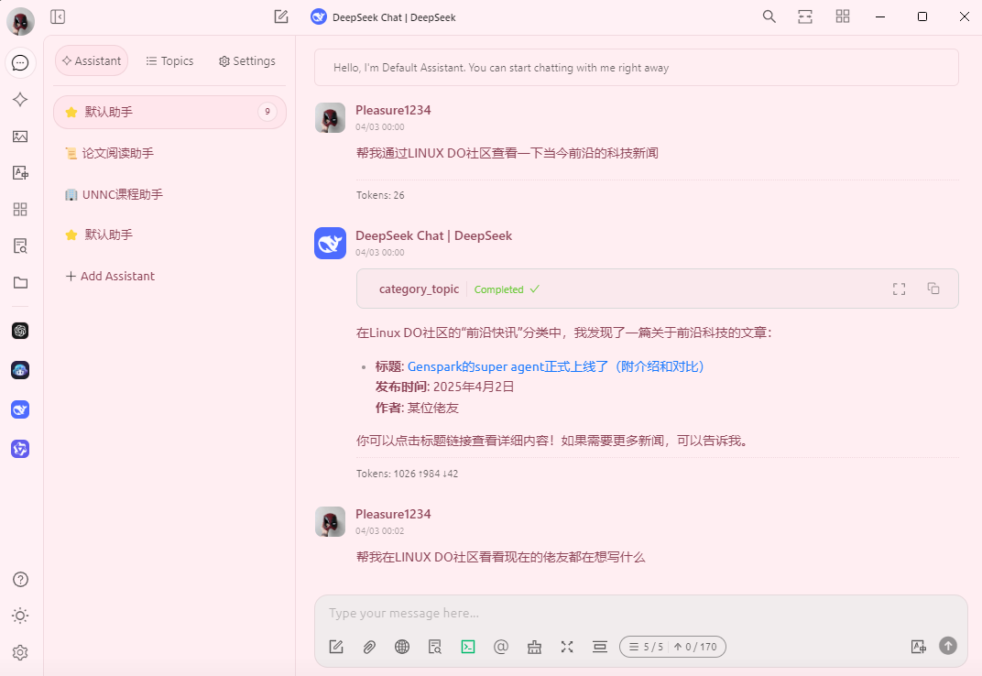
Task: Open the help question mark icon
Action: pos(20,580)
